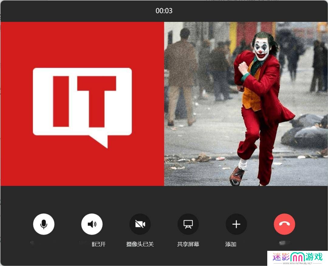Click the 添加 label
This screenshot has height=266, width=328.
tap(231, 244)
